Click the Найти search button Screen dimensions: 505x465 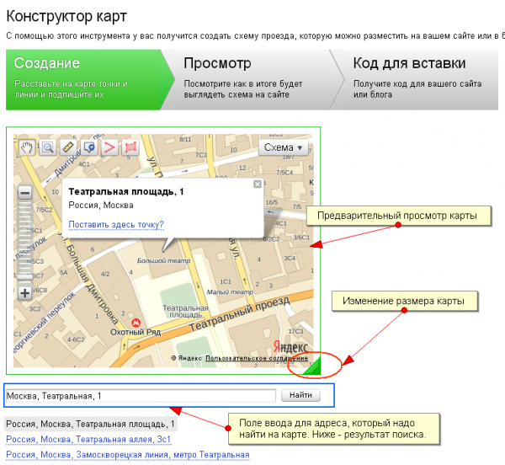pyautogui.click(x=300, y=395)
